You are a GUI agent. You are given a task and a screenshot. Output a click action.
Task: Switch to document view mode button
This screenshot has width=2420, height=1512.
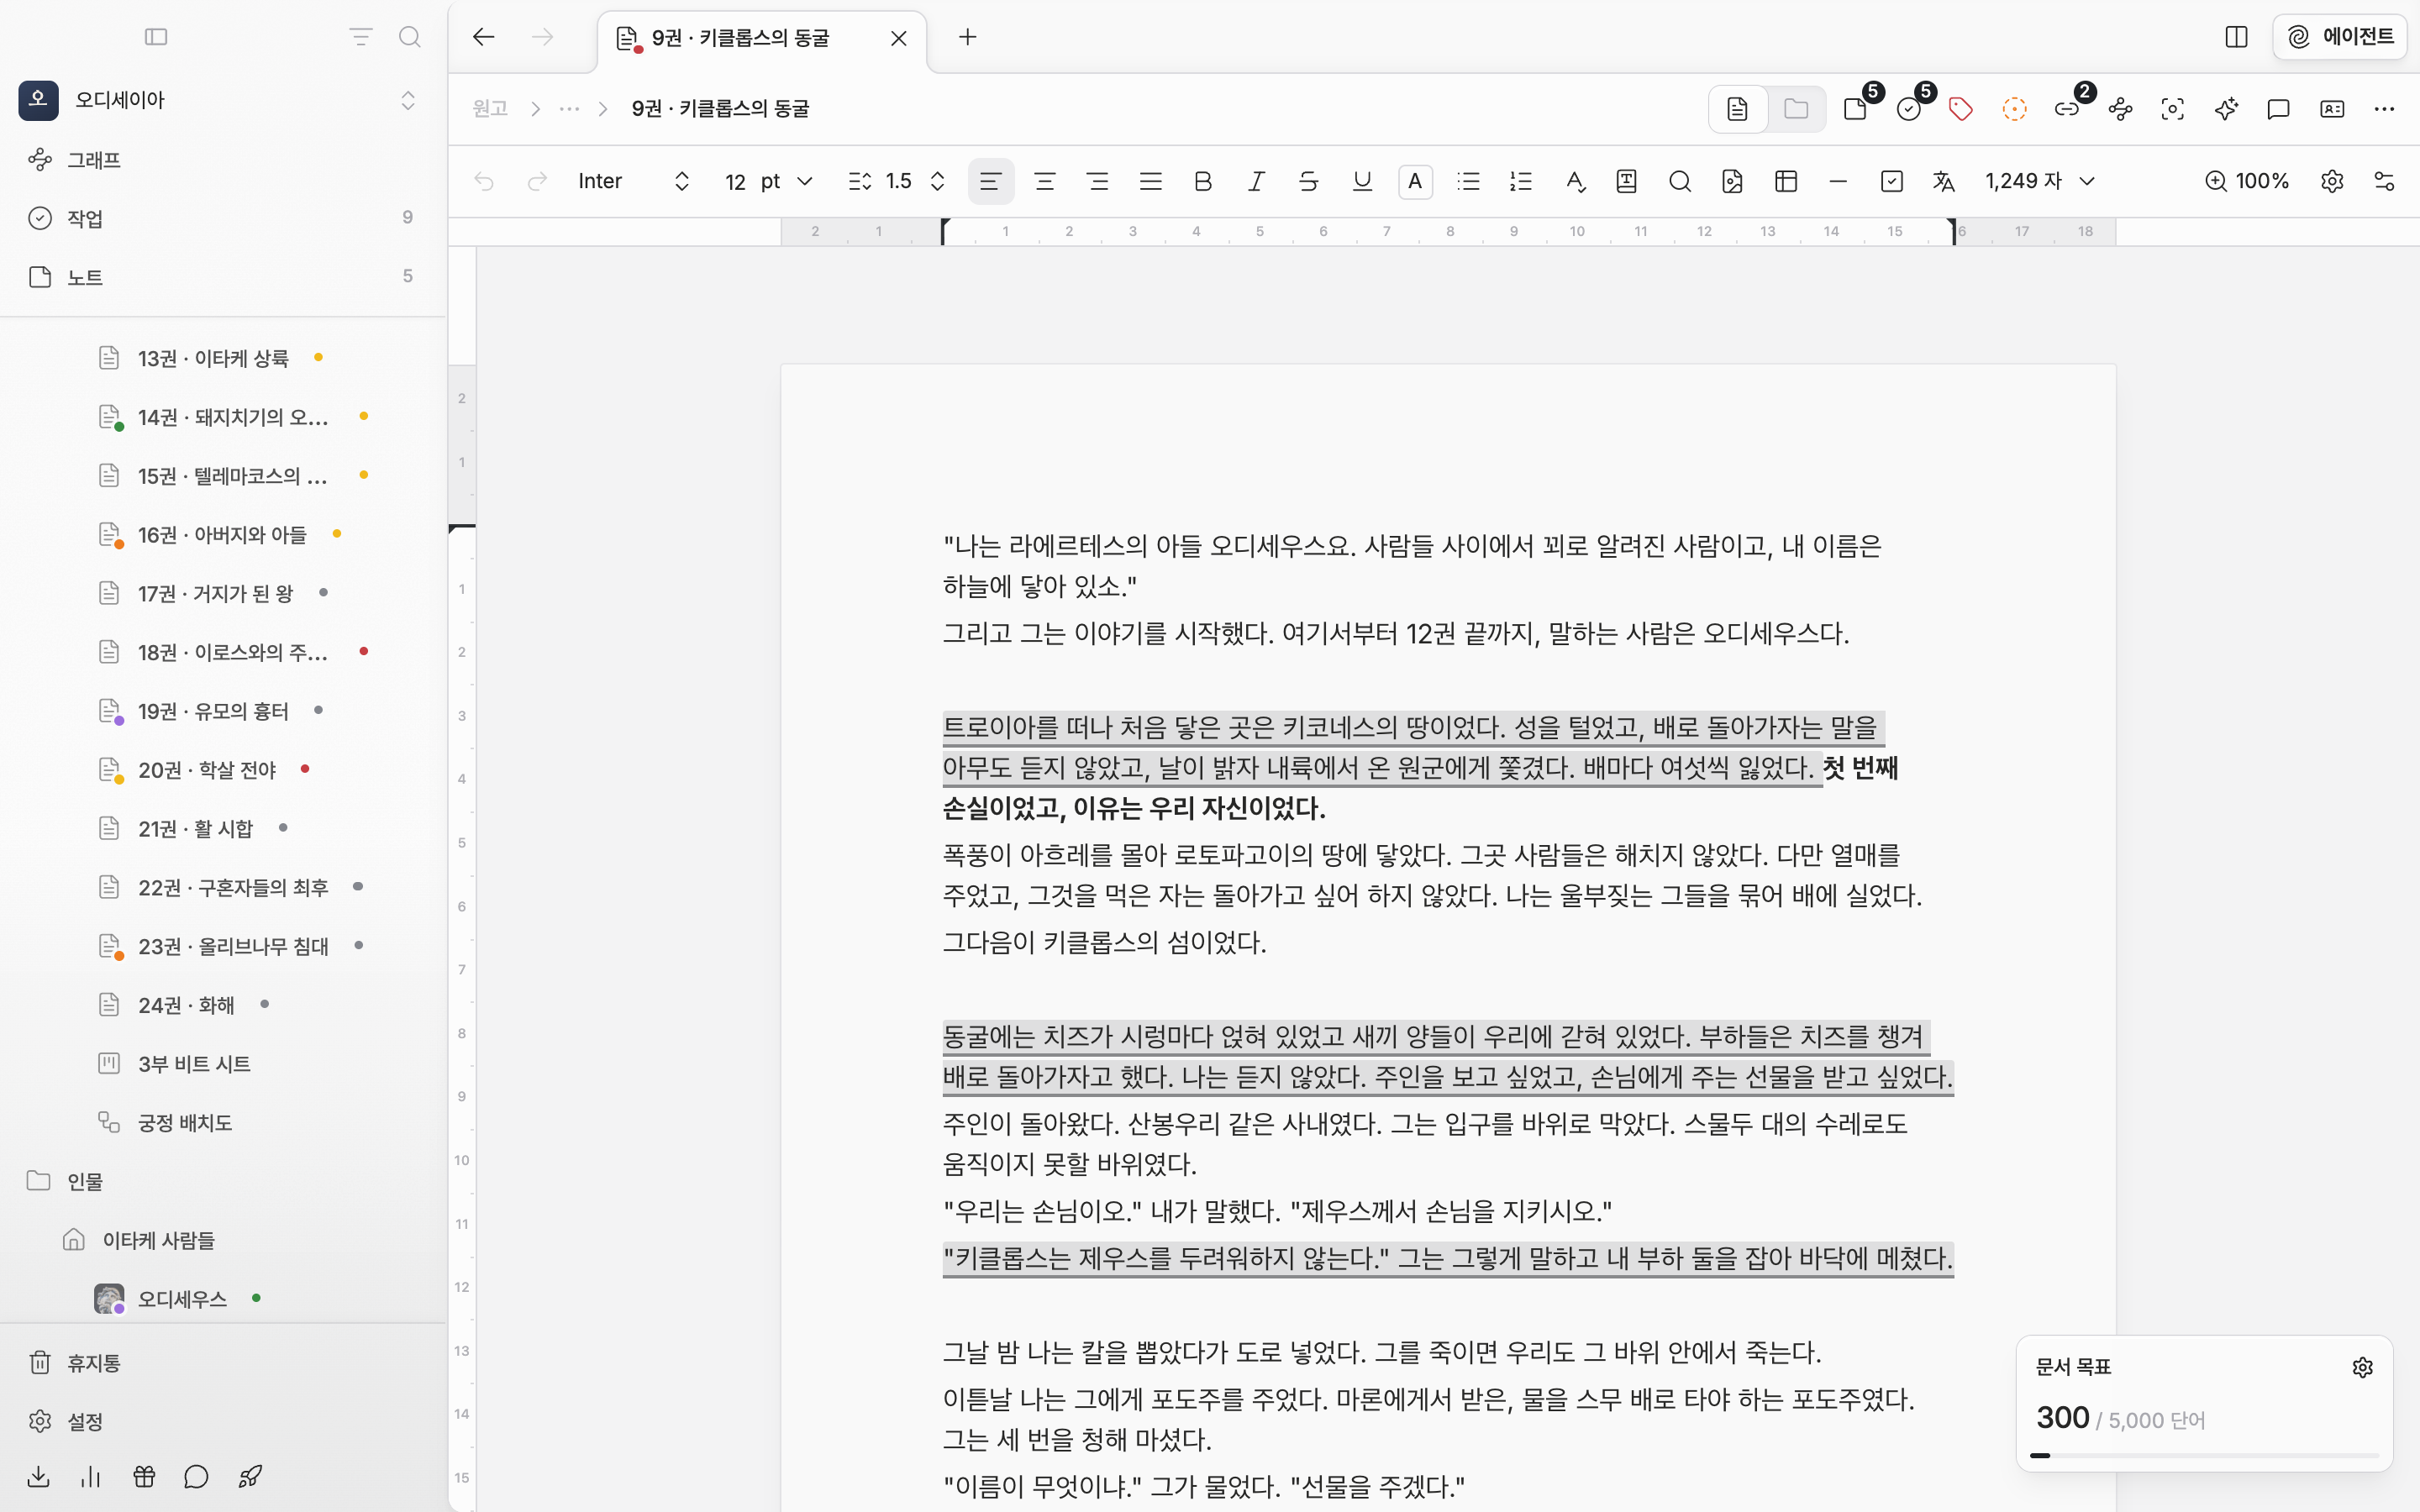coord(1738,109)
